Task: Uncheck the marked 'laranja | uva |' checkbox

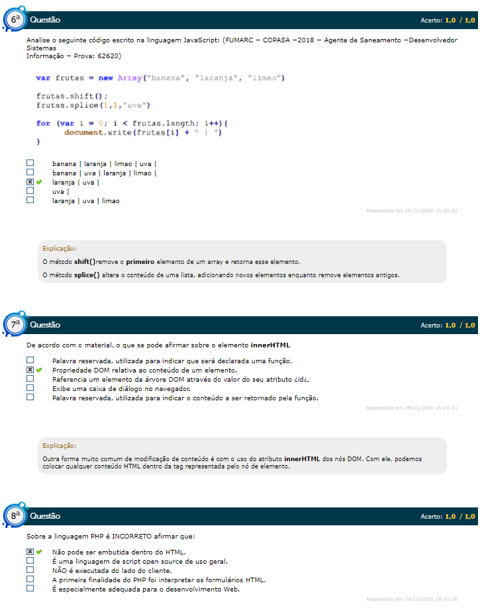Action: tap(30, 182)
